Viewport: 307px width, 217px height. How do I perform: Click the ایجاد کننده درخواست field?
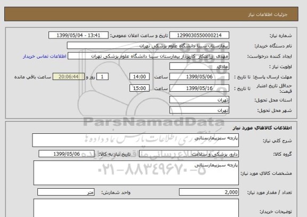pos(148,56)
